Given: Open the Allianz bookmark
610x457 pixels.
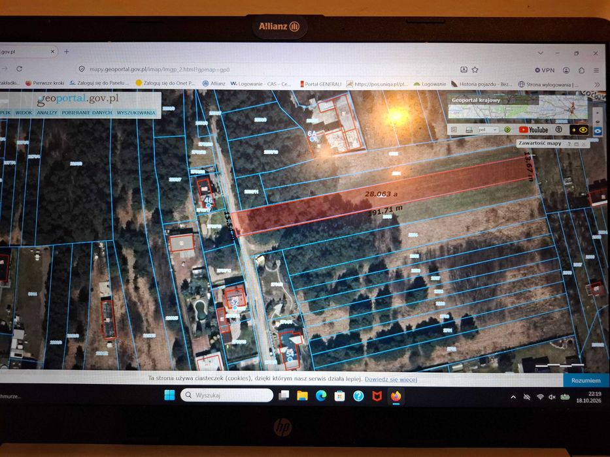Looking at the screenshot, I should coord(214,83).
